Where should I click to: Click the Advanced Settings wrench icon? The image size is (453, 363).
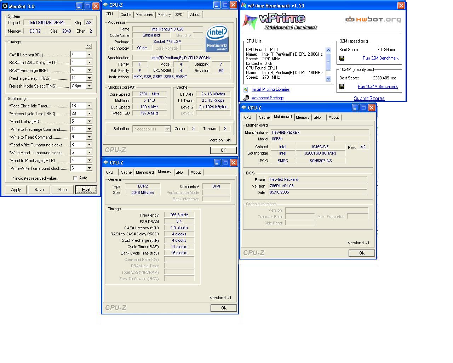click(246, 98)
